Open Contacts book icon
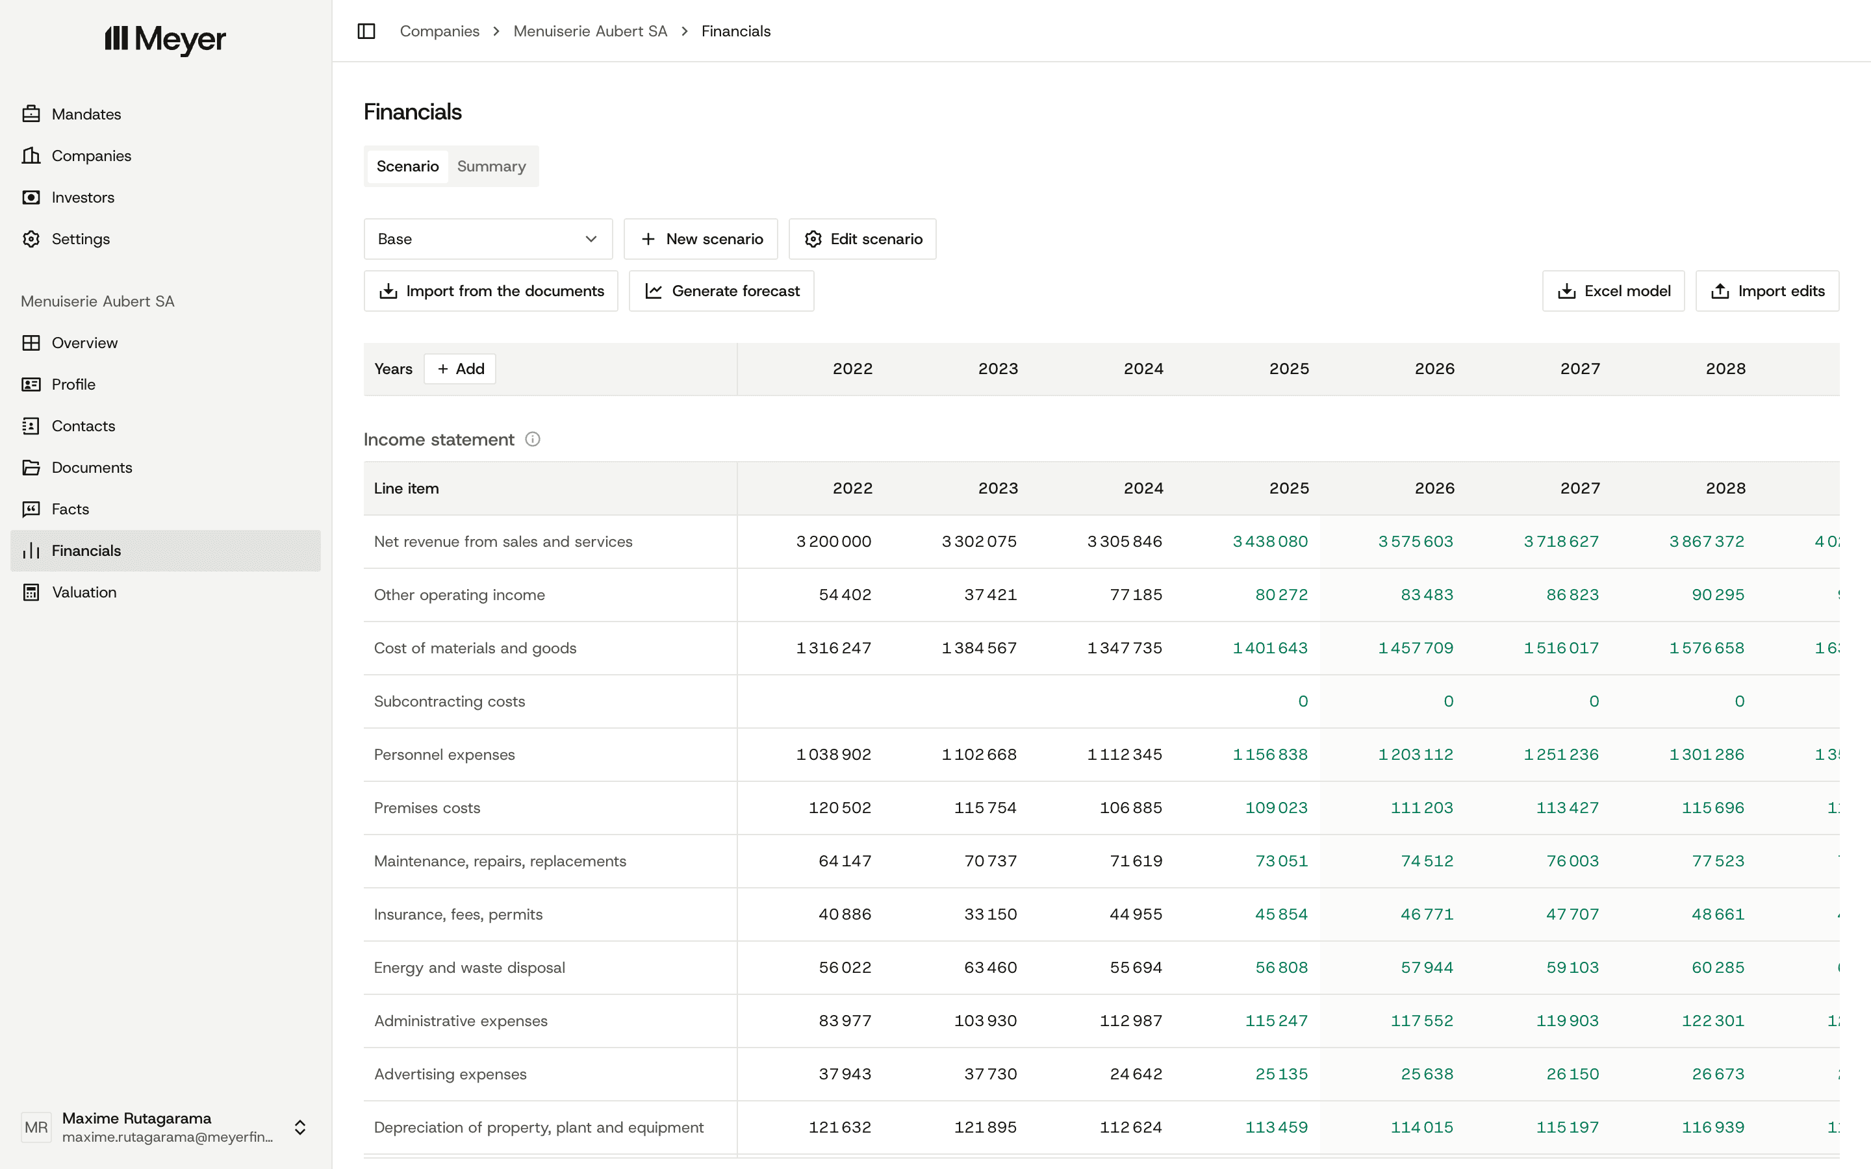The height and width of the screenshot is (1169, 1871). tap(31, 426)
